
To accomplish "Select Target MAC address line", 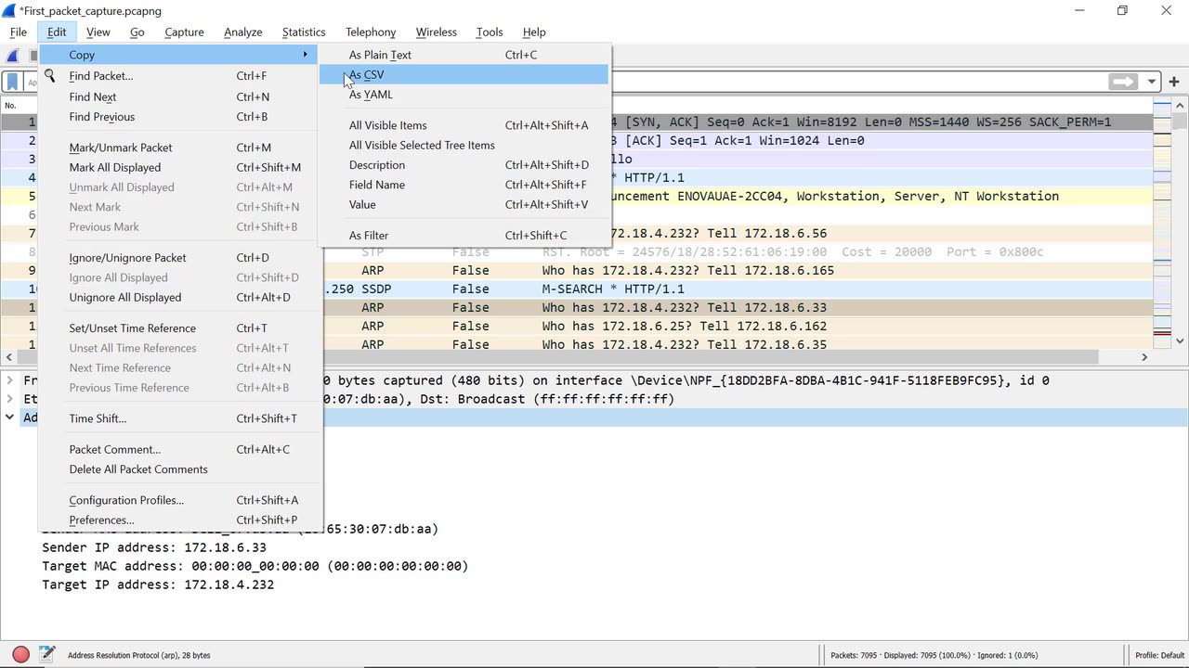I will [x=255, y=566].
